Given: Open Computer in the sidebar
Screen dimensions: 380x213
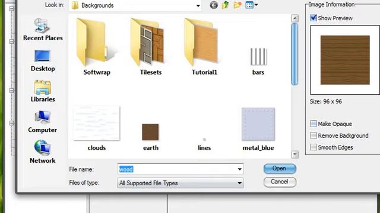Looking at the screenshot, I should click(43, 122).
